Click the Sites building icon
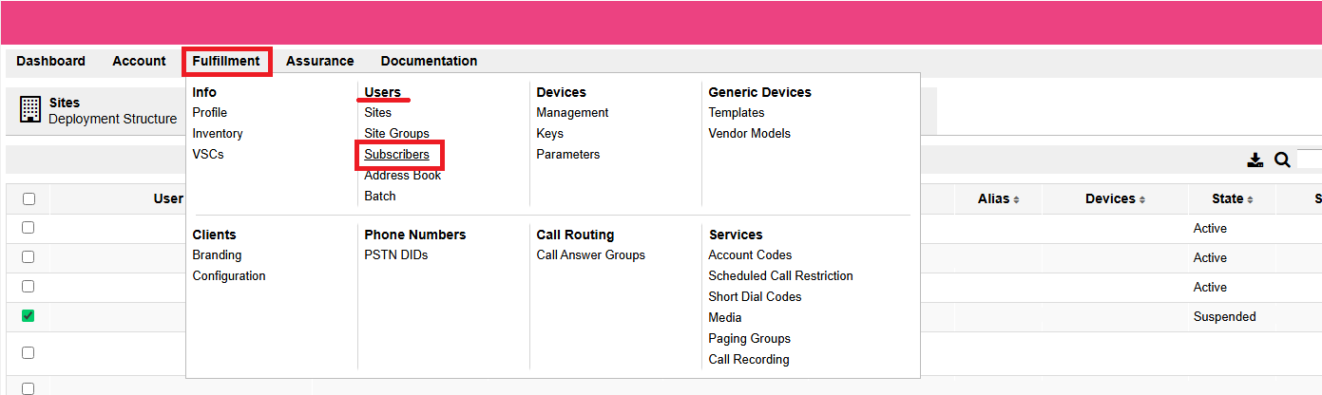 tap(30, 110)
